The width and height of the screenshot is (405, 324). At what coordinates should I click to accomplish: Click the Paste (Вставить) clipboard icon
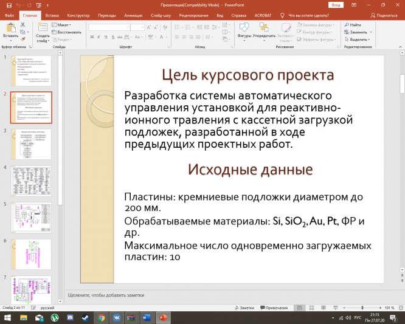(x=10, y=28)
